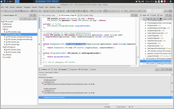This screenshot has width=174, height=109.
Task: Select LoadConfig(void) in Outline
Action: pyautogui.click(x=155, y=36)
